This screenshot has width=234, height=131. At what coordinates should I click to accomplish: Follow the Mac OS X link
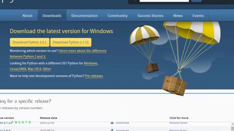34,69
